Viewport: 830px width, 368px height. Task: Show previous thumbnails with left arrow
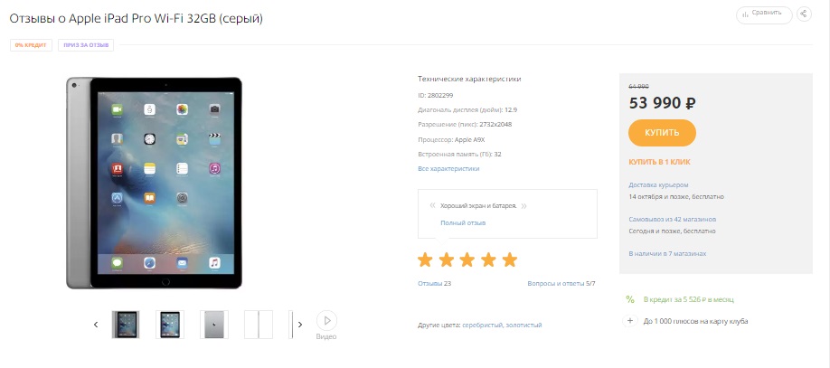coord(96,325)
